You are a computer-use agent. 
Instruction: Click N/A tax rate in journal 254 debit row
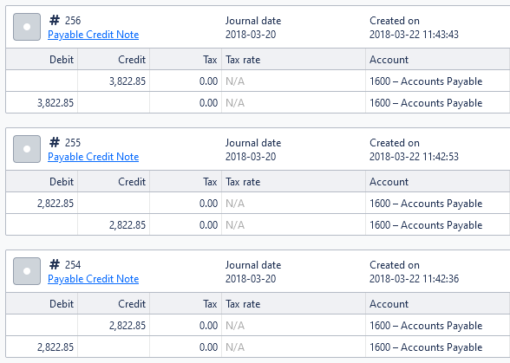235,347
